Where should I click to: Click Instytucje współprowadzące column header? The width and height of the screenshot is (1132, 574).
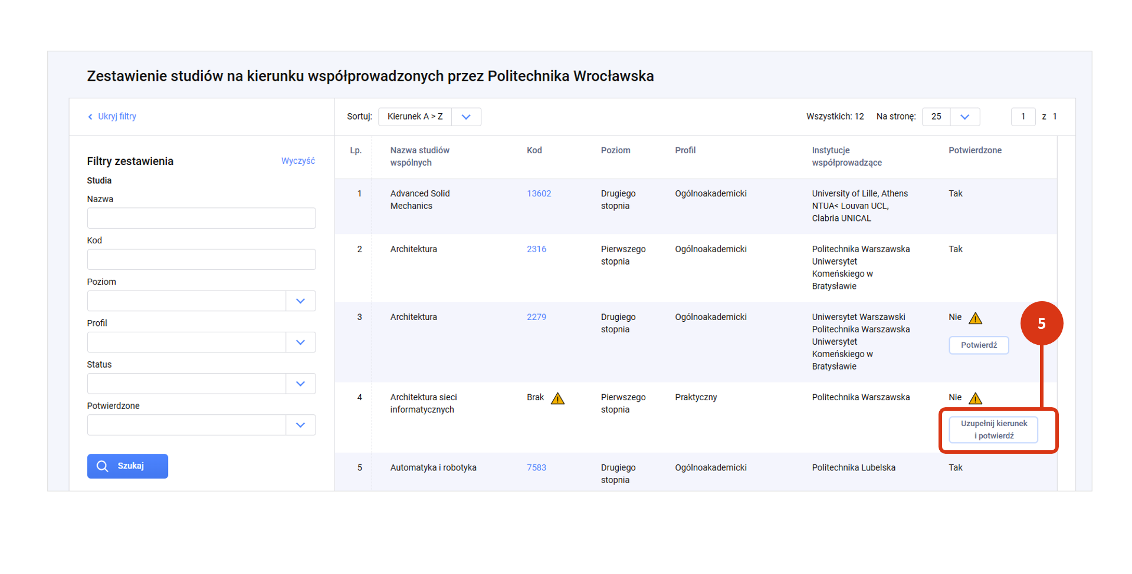tap(846, 157)
